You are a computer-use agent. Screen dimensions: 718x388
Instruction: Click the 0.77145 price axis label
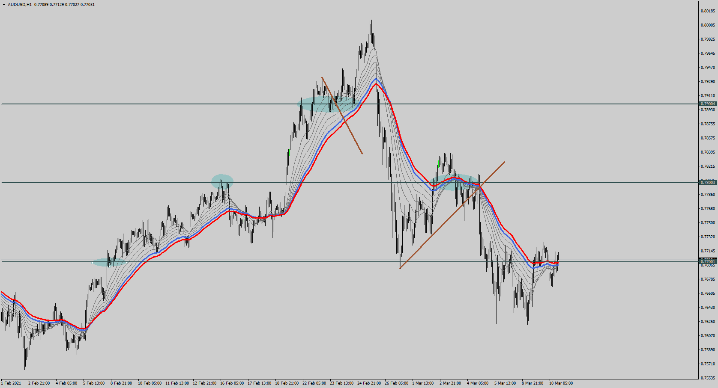tap(708, 251)
